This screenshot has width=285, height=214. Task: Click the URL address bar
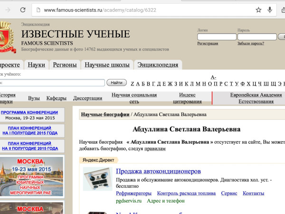(142, 10)
